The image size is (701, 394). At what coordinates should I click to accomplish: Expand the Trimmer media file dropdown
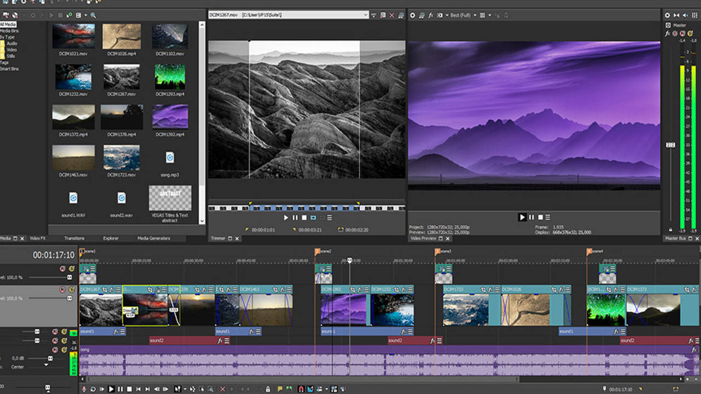pyautogui.click(x=365, y=15)
